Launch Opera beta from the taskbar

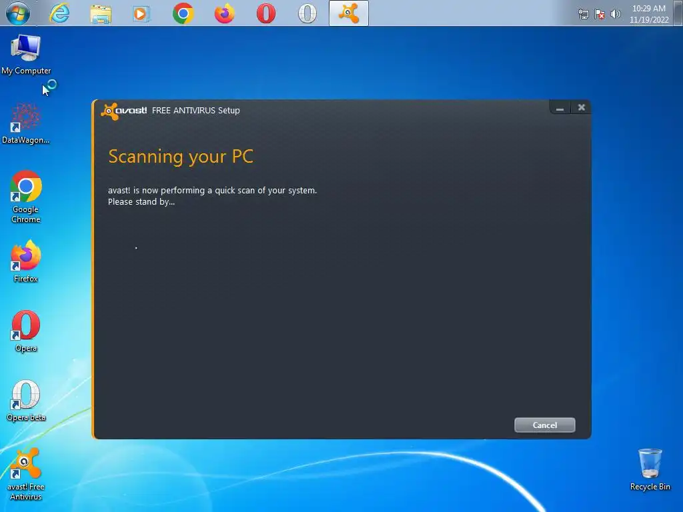pos(307,13)
